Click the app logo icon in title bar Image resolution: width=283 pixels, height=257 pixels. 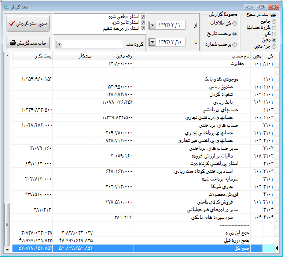point(7,7)
